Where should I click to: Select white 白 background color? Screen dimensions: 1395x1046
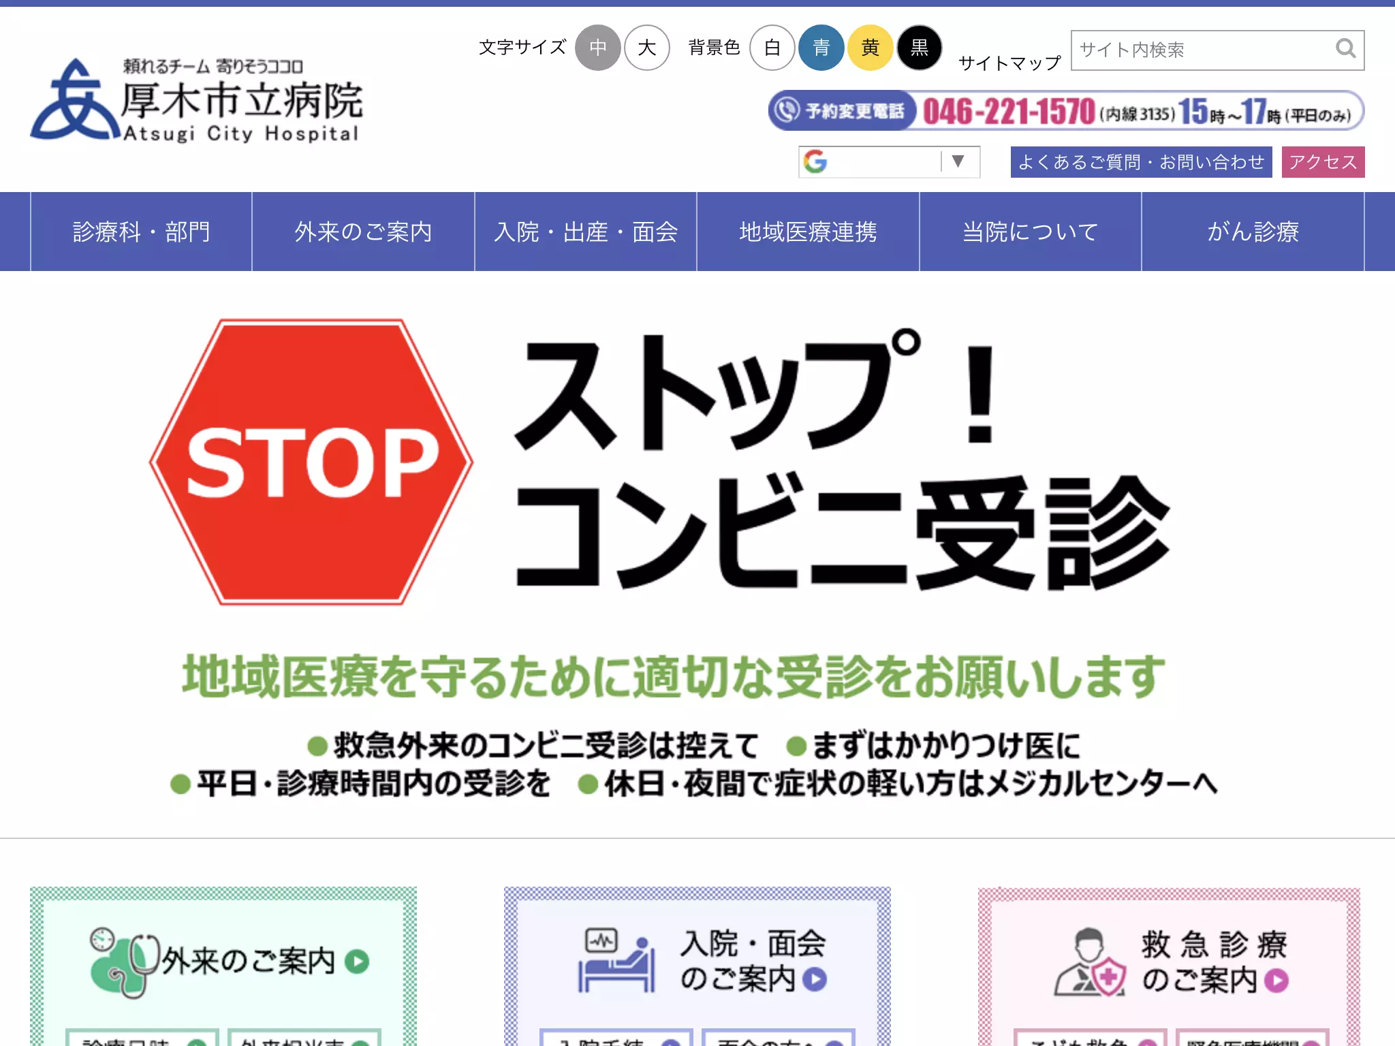click(x=772, y=48)
